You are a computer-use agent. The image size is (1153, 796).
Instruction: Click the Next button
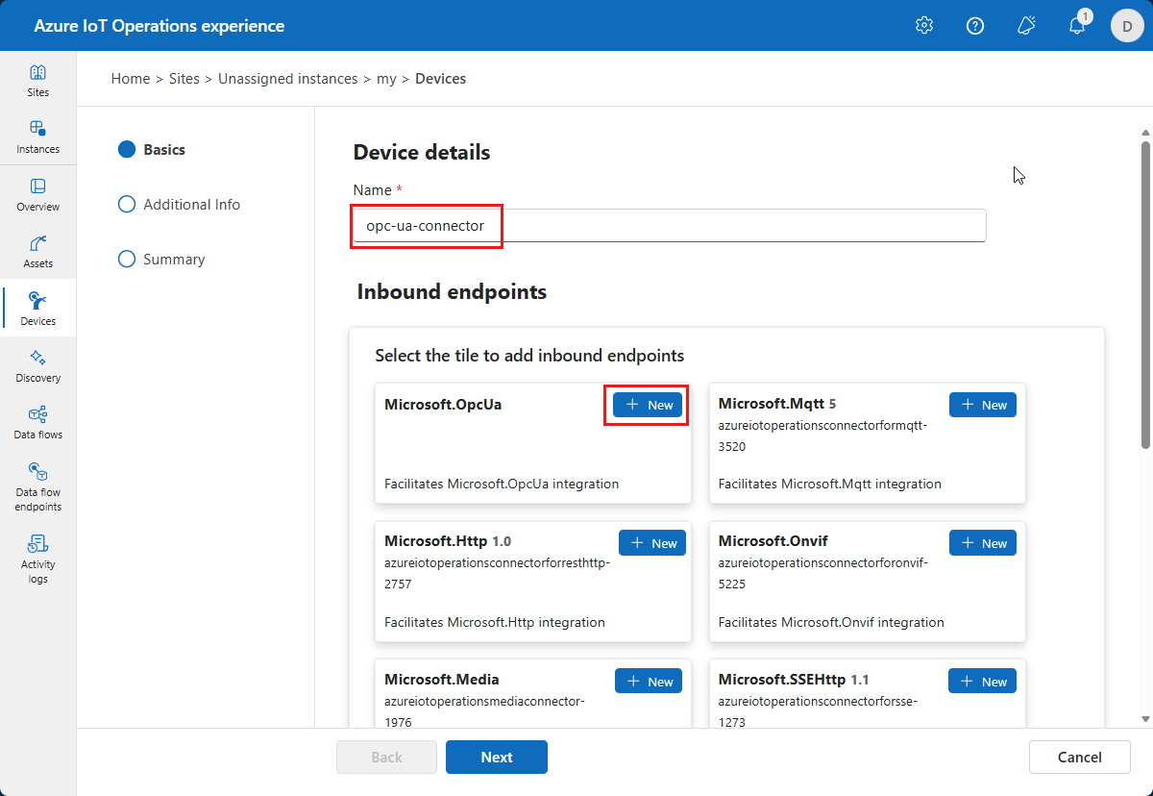tap(497, 758)
